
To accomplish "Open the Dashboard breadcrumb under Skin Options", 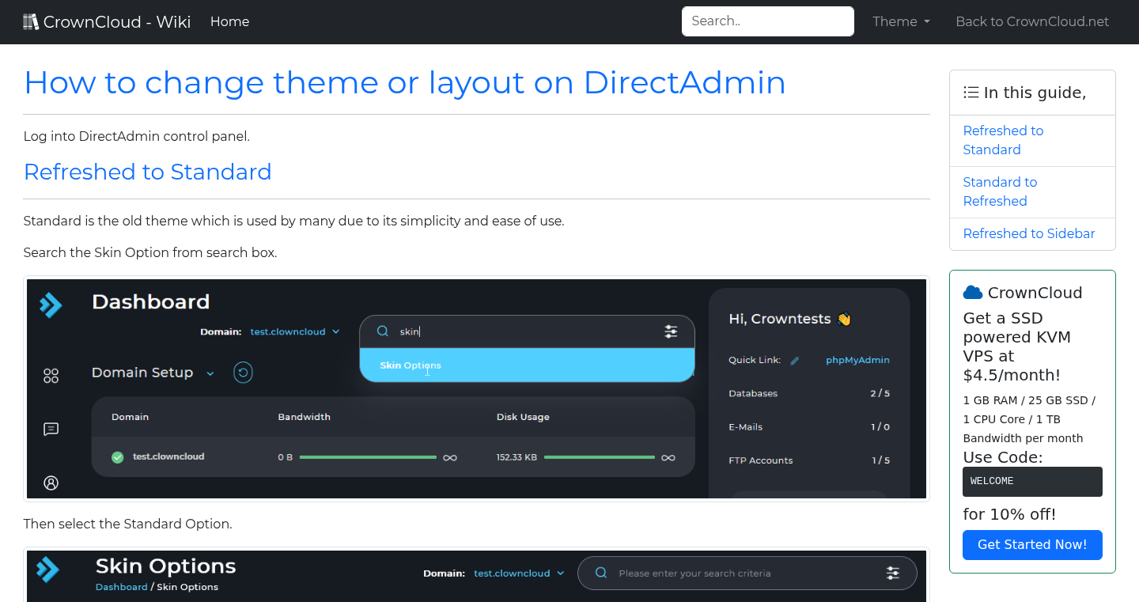I will [121, 587].
